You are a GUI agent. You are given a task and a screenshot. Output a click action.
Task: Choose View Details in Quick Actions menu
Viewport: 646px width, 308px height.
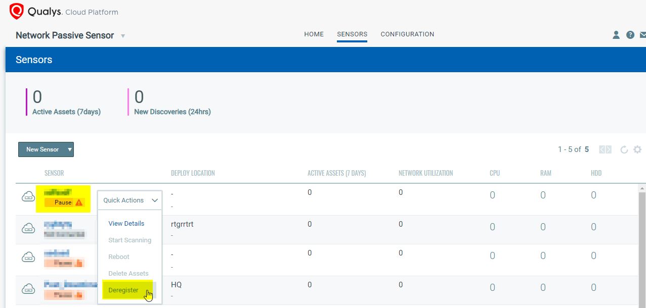(126, 224)
